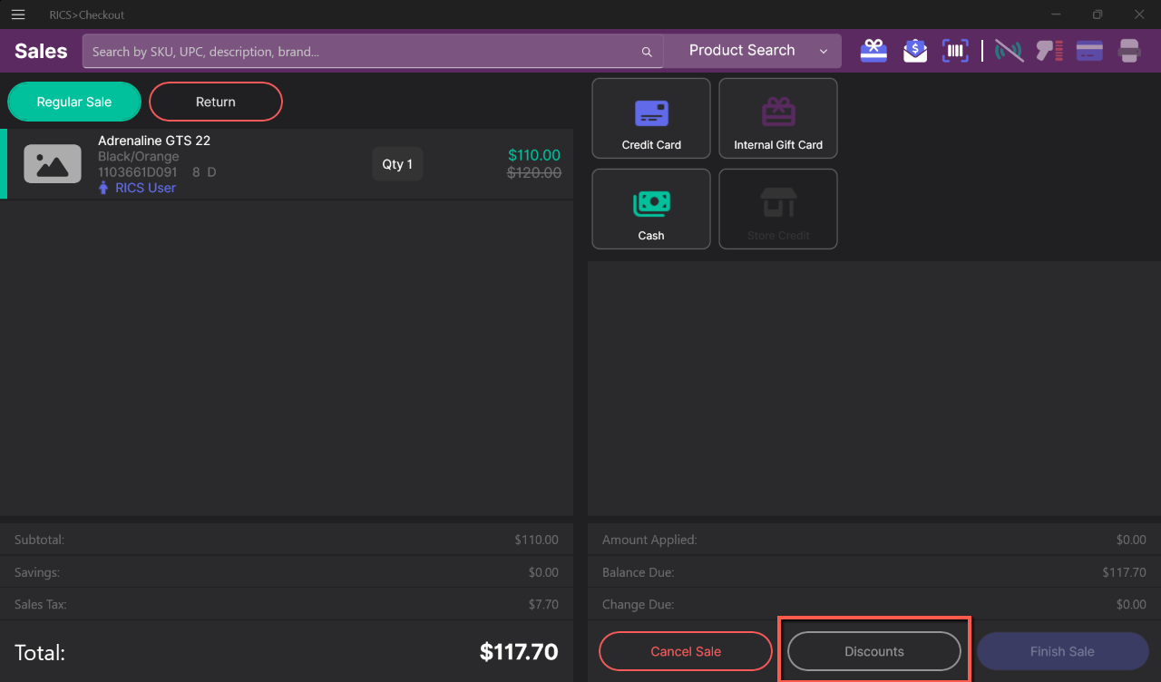Open the hamburger menu
The width and height of the screenshot is (1161, 682).
[18, 15]
